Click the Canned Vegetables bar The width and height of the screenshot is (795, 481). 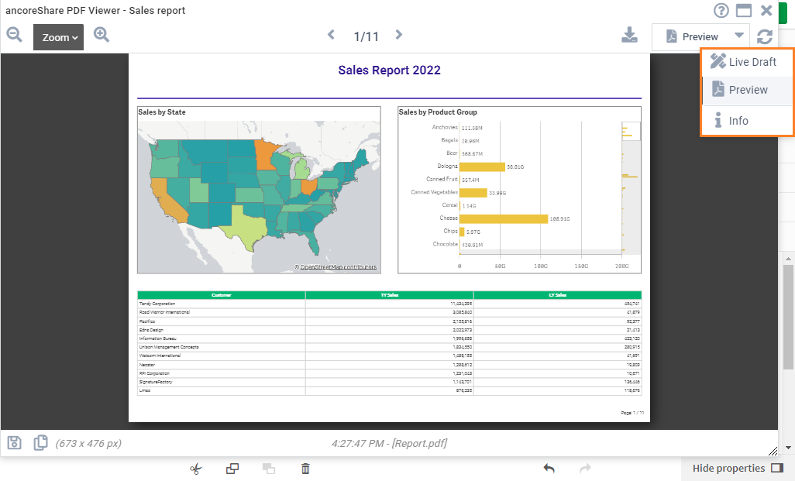coord(473,193)
